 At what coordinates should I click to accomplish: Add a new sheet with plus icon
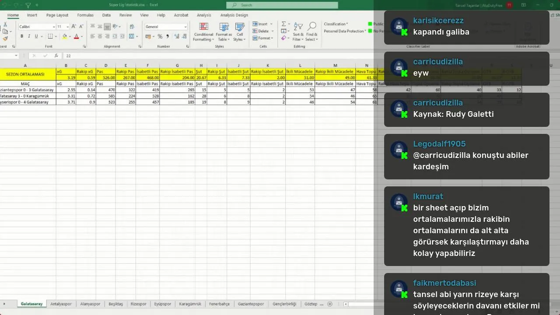(330, 304)
